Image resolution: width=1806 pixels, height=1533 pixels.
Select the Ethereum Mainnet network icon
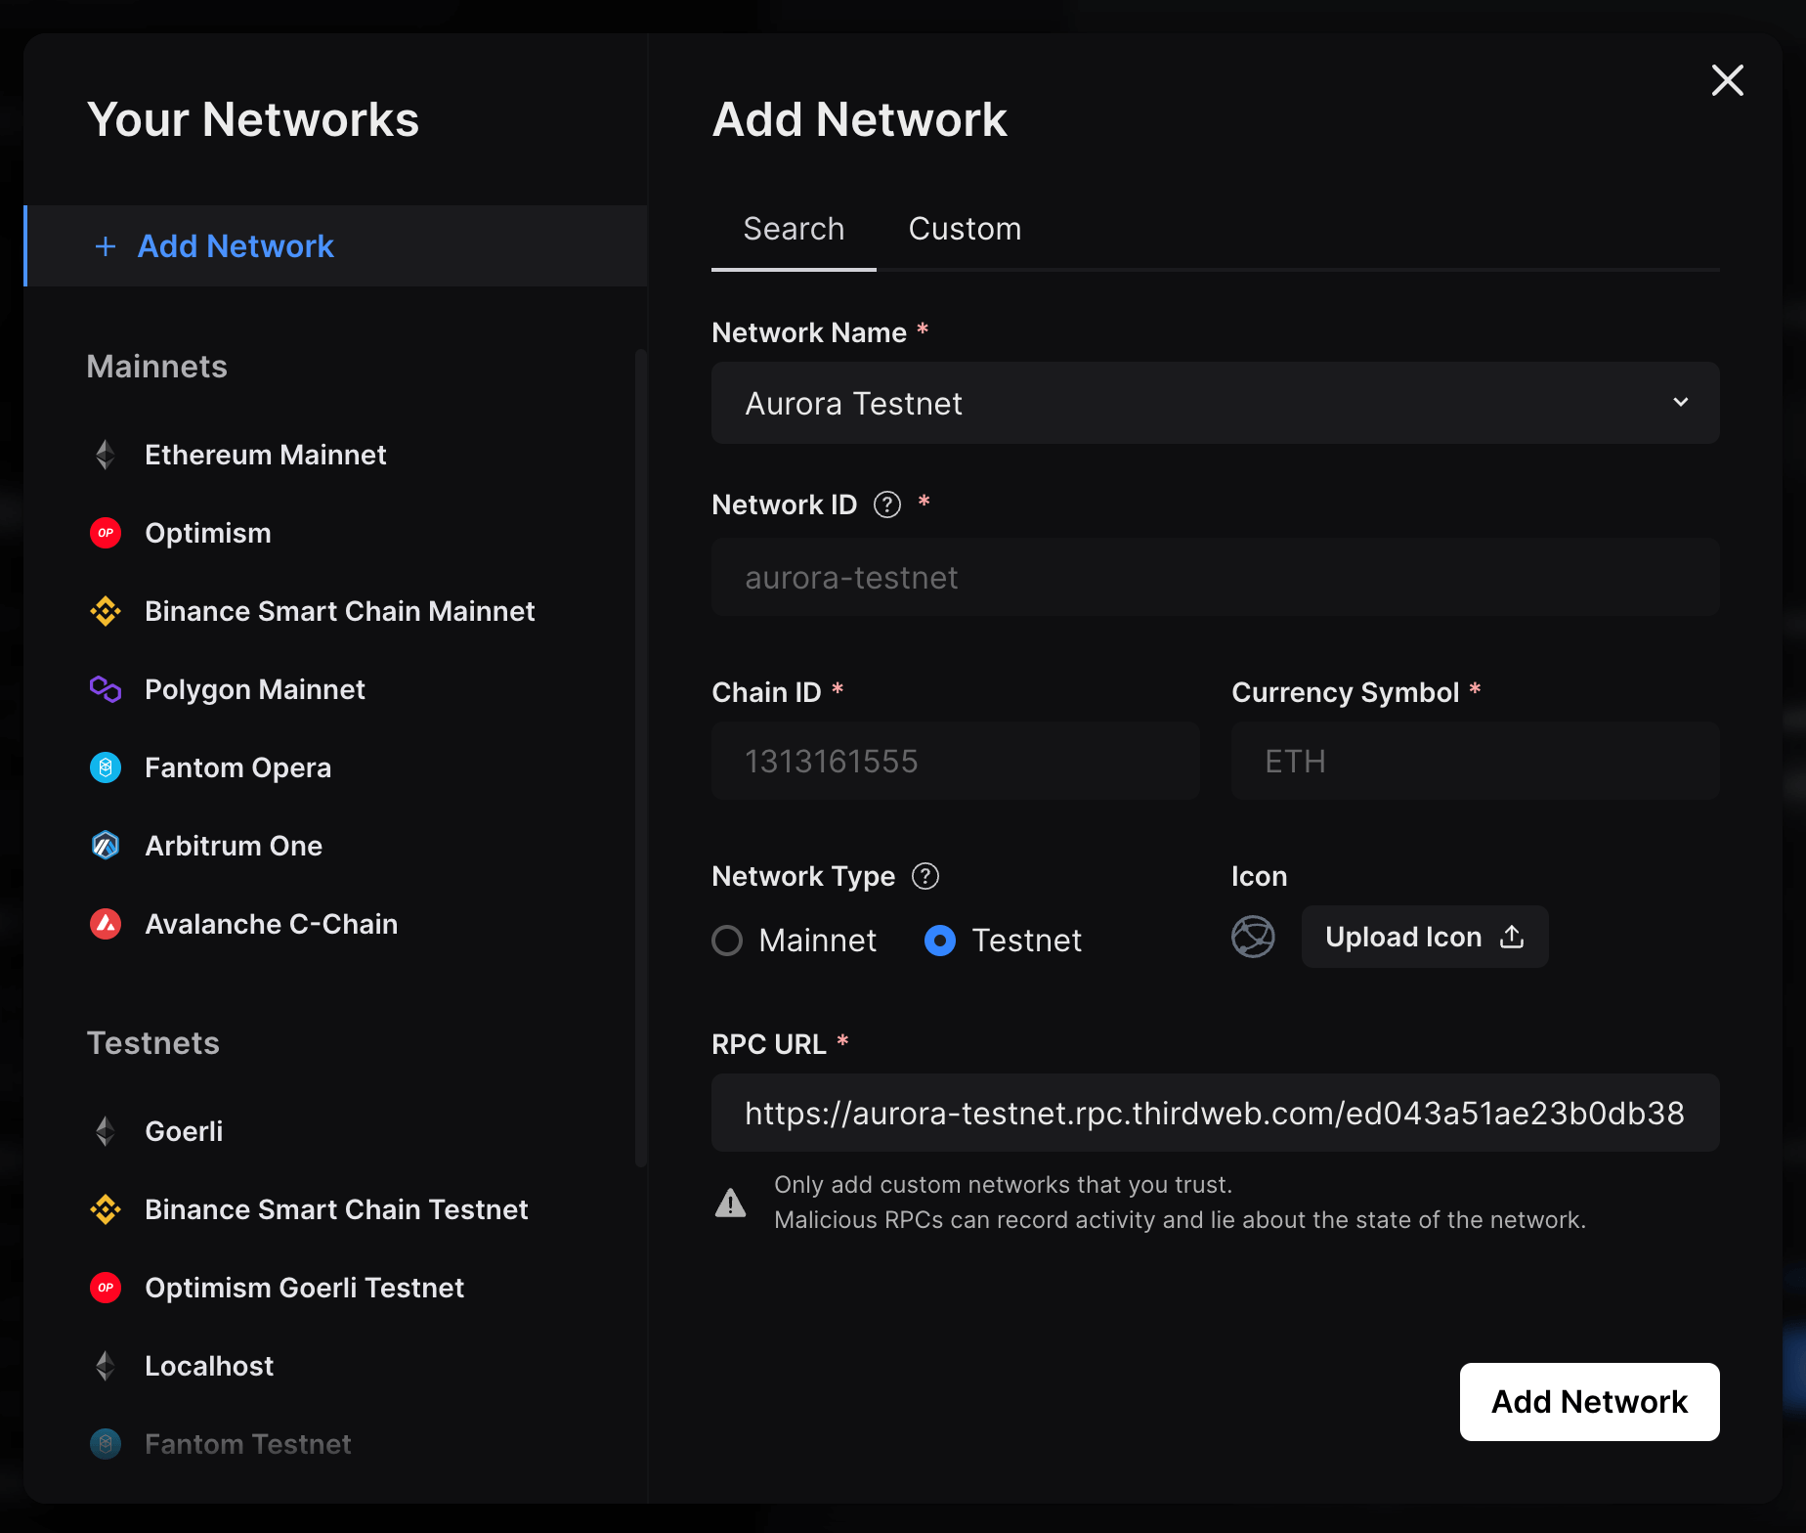coord(105,454)
